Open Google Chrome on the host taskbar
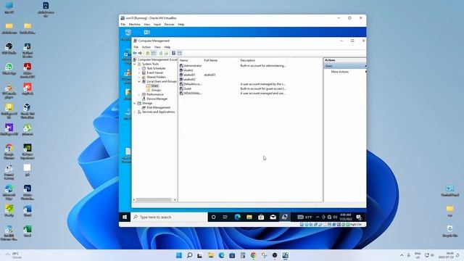 [x=253, y=255]
